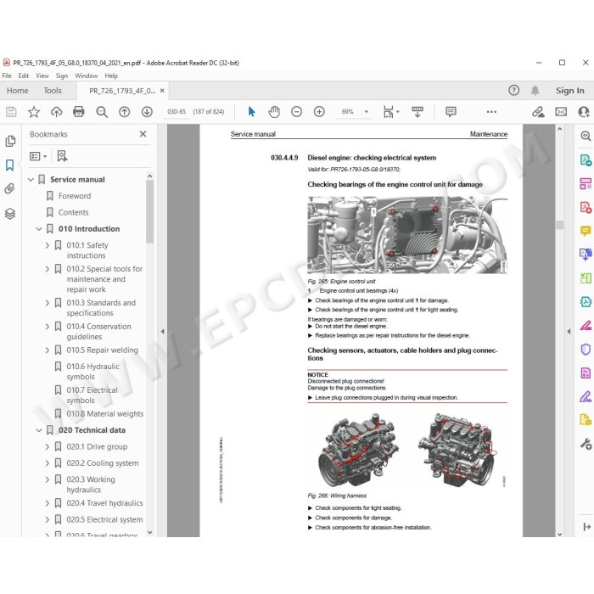This screenshot has width=594, height=594.
Task: Collapse the right tools pane arrow
Action: [569, 332]
